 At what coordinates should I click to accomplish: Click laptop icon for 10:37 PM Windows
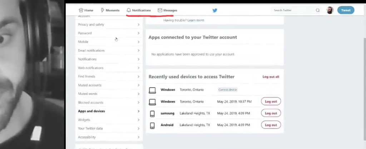point(152,102)
